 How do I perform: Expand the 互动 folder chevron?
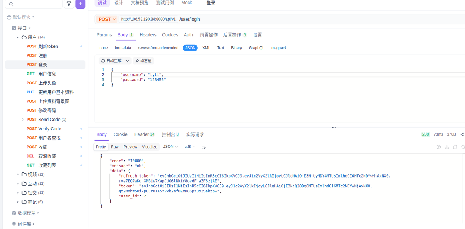[x=17, y=184]
